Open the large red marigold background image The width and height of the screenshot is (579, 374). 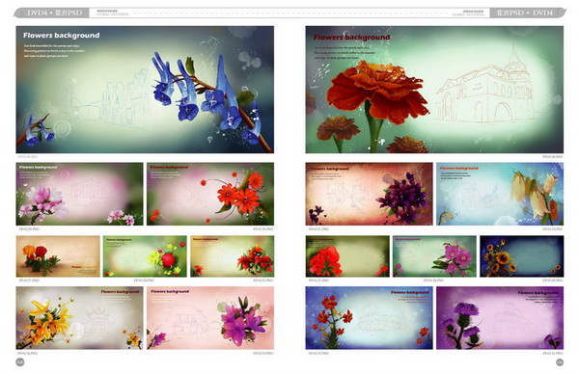coord(434,90)
